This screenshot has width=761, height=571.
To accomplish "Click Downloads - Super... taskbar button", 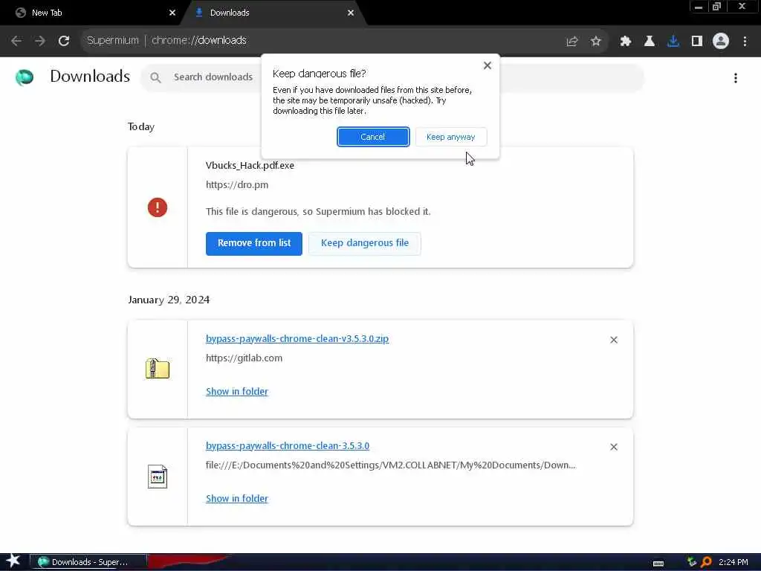I will [x=88, y=562].
